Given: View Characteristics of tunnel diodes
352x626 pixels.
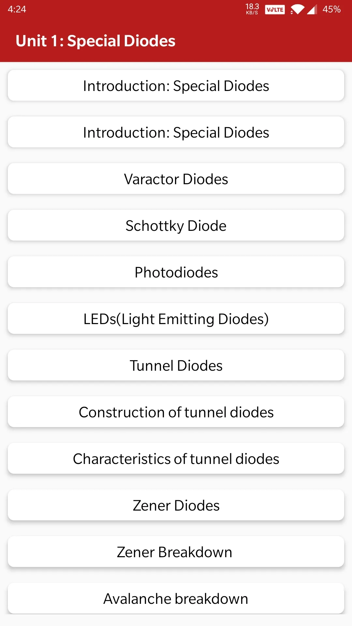Looking at the screenshot, I should [x=176, y=458].
